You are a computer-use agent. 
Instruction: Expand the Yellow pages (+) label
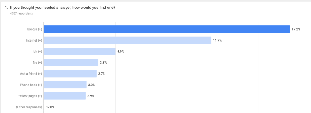[30, 96]
